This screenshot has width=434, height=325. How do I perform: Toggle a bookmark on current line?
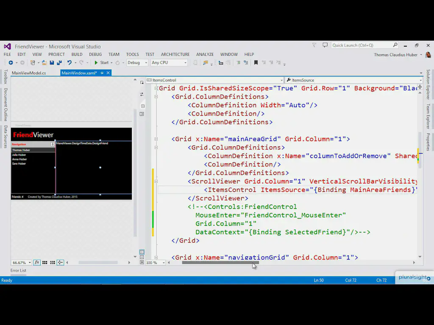pyautogui.click(x=256, y=63)
